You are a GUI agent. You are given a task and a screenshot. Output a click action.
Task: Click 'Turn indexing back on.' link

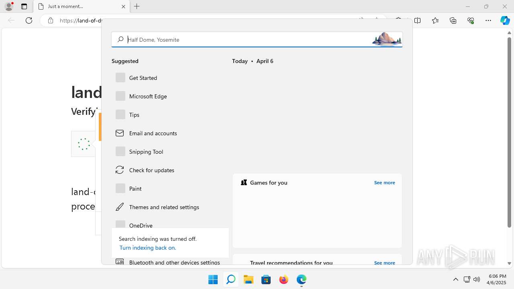(148, 248)
